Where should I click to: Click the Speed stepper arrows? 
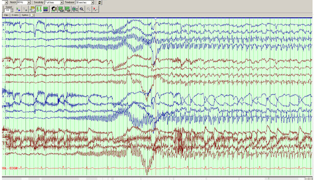click(x=12, y=10)
